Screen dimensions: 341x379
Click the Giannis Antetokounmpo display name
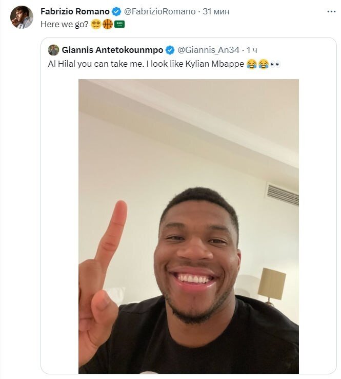pos(112,50)
